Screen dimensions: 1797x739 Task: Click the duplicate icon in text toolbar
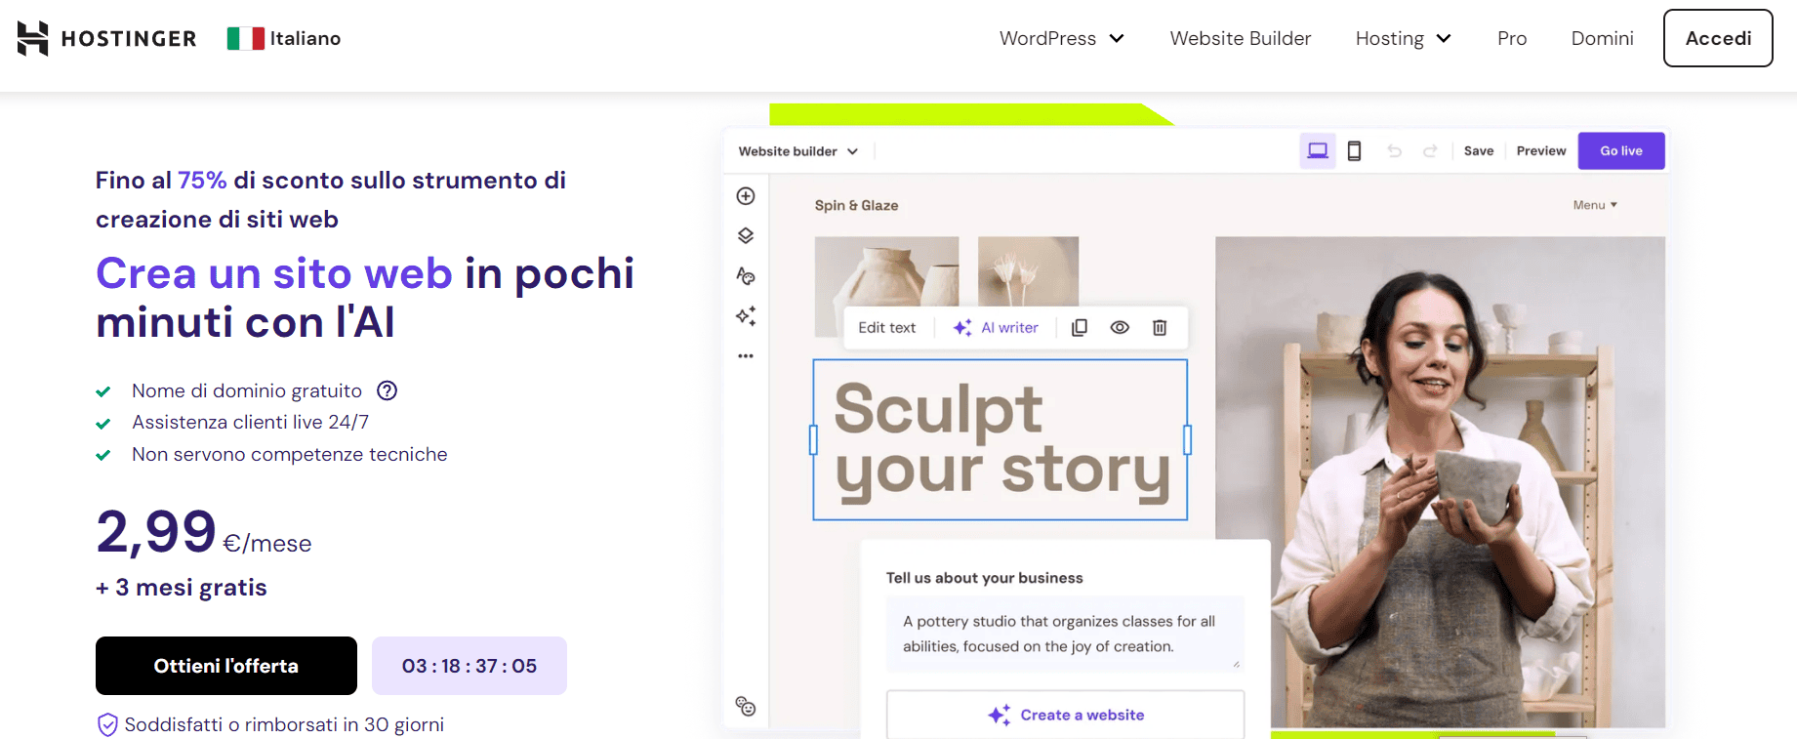(1080, 328)
